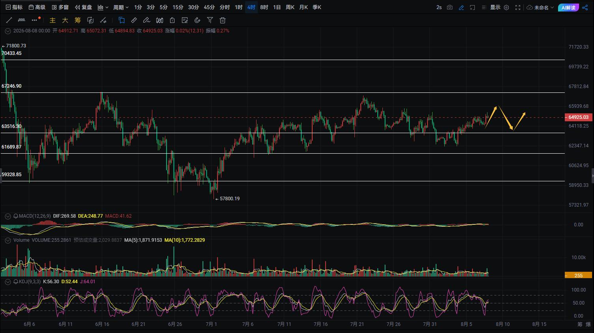Switch to the 季K quarterly chart

click(317, 7)
